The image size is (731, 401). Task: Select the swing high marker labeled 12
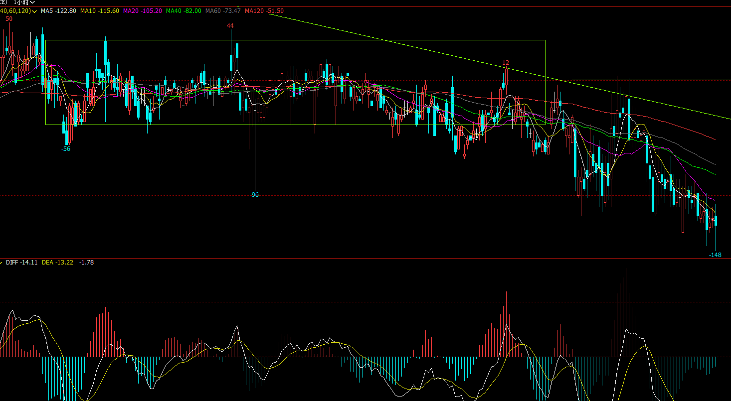pos(506,63)
